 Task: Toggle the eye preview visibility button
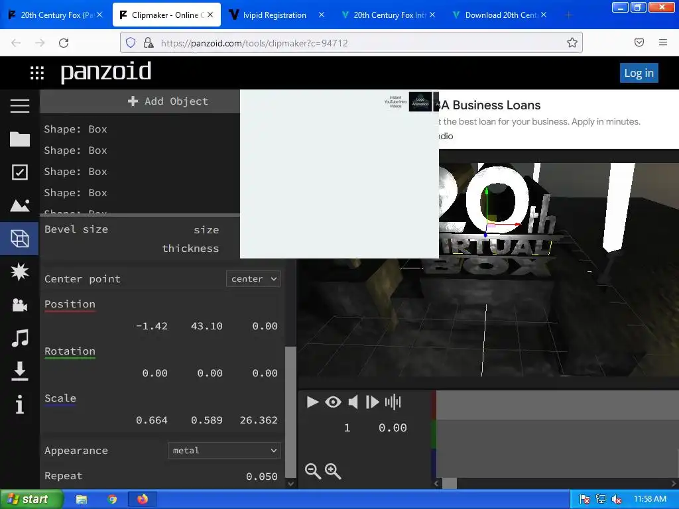coord(333,402)
